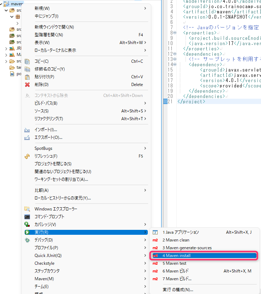Click the m2 icon beside 6 Maven ビルド

pyautogui.click(x=155, y=271)
